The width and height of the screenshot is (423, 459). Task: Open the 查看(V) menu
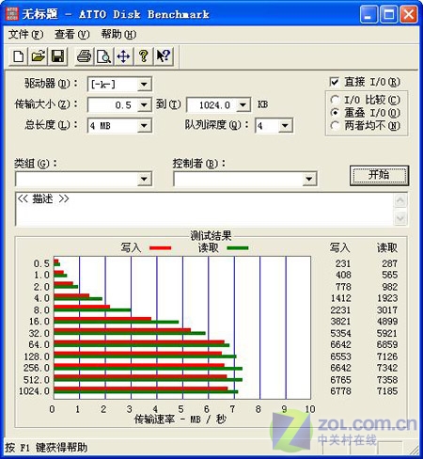point(71,34)
